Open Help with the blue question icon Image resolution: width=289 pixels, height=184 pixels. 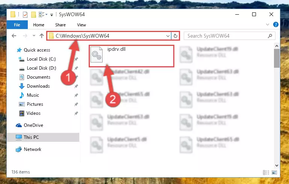coord(276,24)
